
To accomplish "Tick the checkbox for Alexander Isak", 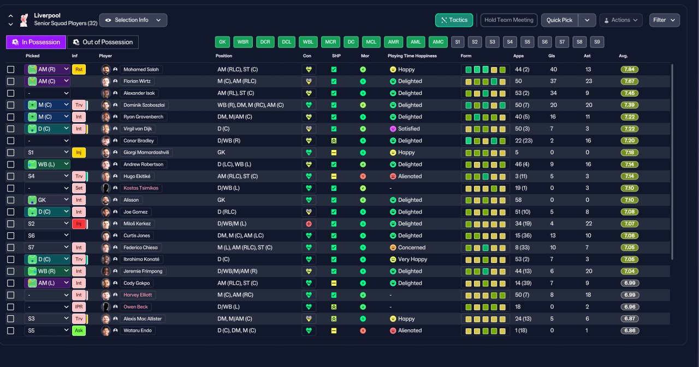I will pos(11,93).
